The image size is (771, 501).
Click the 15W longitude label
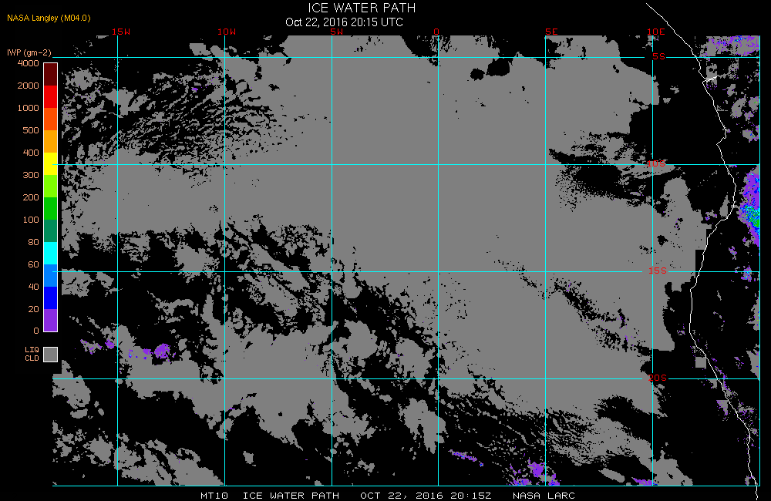[x=121, y=32]
